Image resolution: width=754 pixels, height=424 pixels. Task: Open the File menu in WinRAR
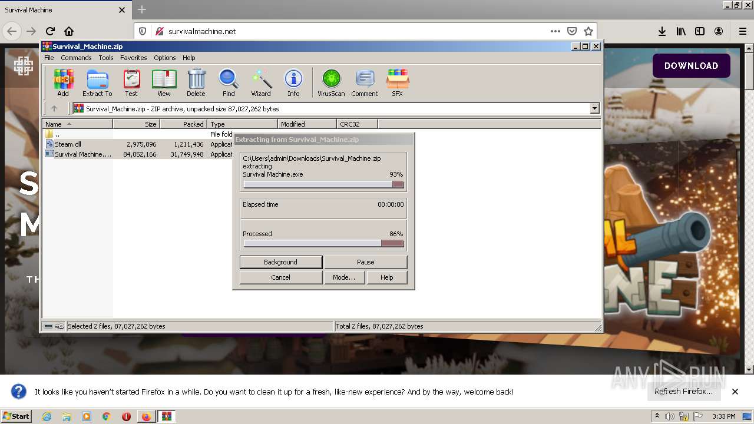click(49, 58)
